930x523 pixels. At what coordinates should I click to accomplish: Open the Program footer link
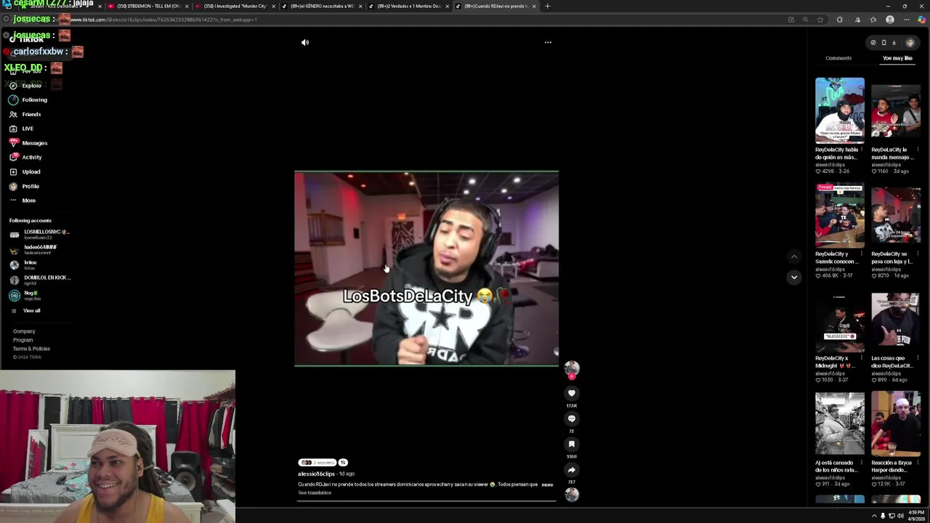23,340
